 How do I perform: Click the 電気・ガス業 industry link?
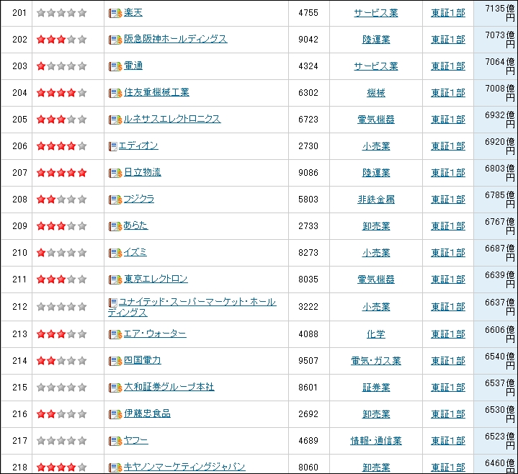[x=376, y=361]
